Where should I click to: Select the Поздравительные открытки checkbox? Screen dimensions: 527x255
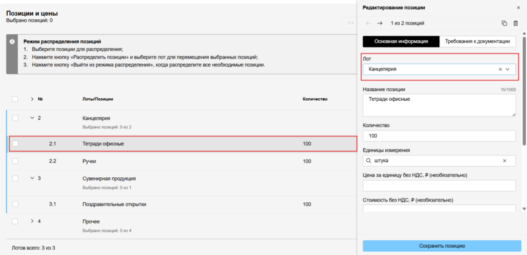(x=15, y=204)
